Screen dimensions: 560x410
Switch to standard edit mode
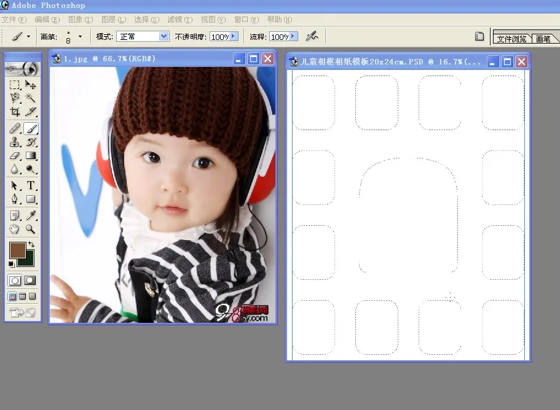15,280
